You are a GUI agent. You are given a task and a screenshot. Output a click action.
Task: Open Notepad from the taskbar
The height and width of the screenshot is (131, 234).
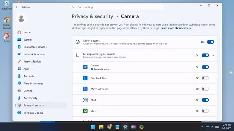pos(117,127)
